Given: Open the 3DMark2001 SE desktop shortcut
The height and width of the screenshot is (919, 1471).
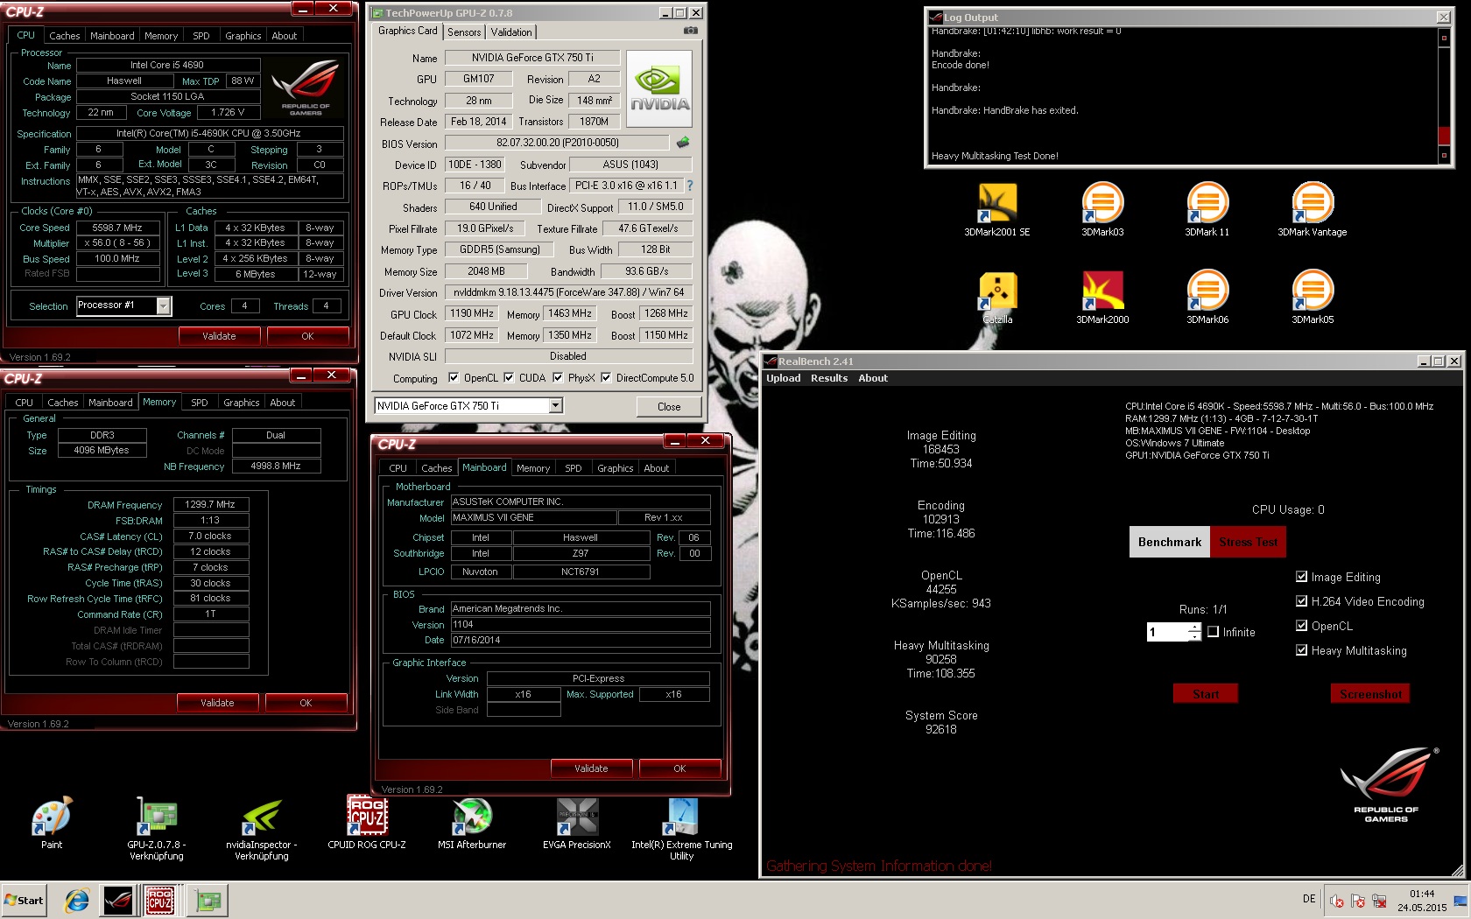Looking at the screenshot, I should click(x=996, y=210).
